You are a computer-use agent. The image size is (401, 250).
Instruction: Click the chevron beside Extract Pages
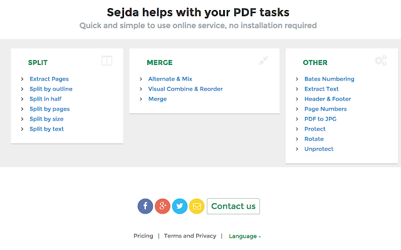pyautogui.click(x=23, y=79)
